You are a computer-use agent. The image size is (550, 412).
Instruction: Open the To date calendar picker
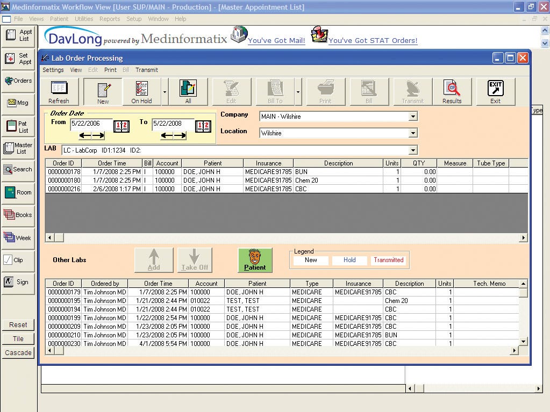point(203,126)
